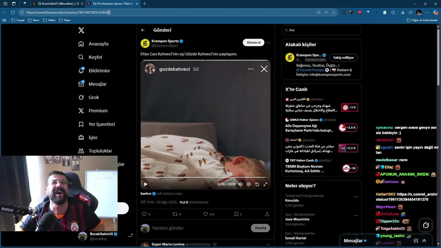Screen dimensions: 441x248
Task: Open Grok from sidebar
Action: point(89,97)
